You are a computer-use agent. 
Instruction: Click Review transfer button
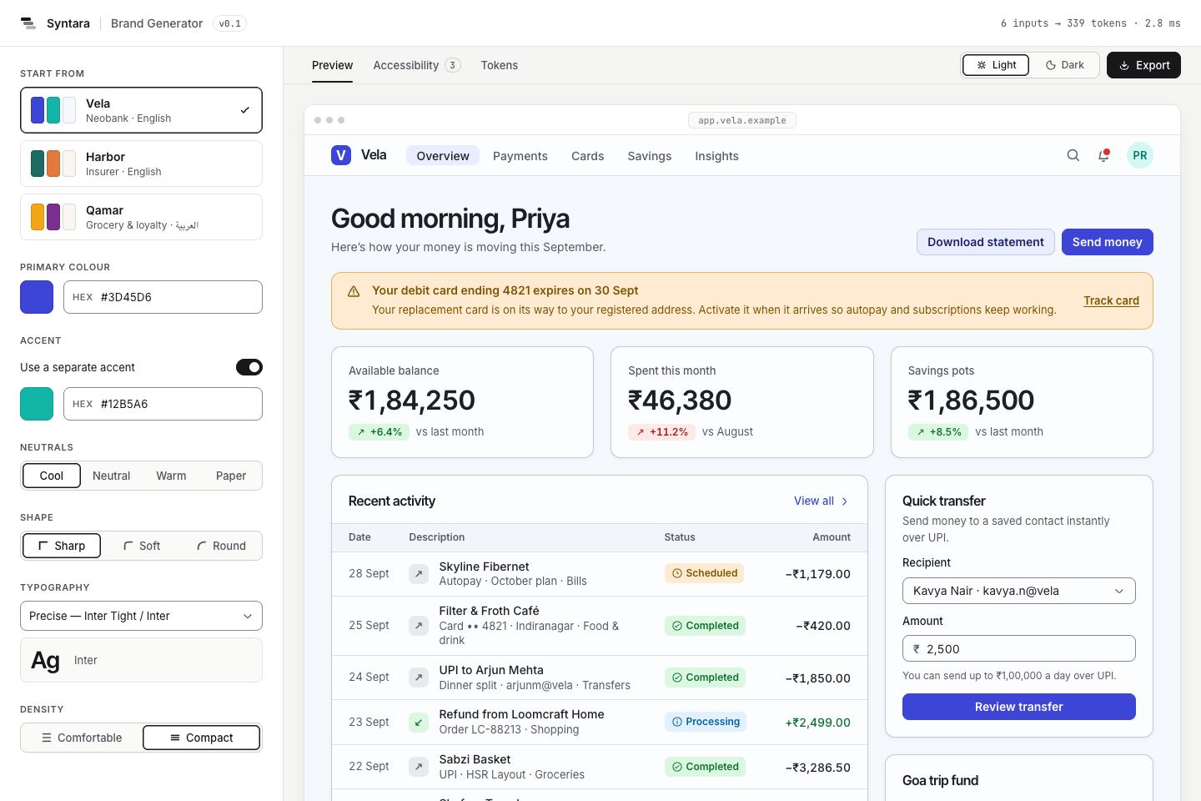pyautogui.click(x=1019, y=707)
